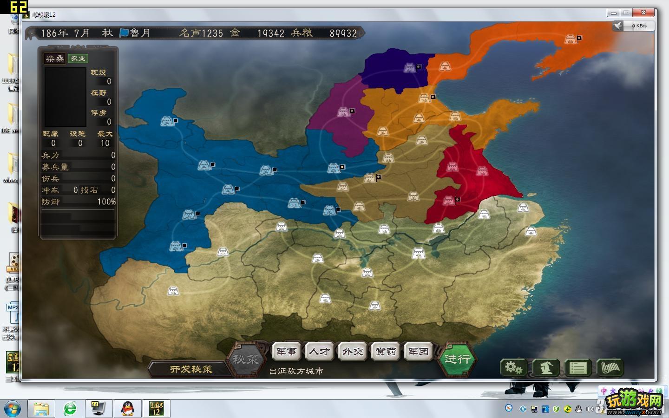Click the bird icon on network speed widget
Image resolution: width=669 pixels, height=418 pixels.
pos(617,26)
